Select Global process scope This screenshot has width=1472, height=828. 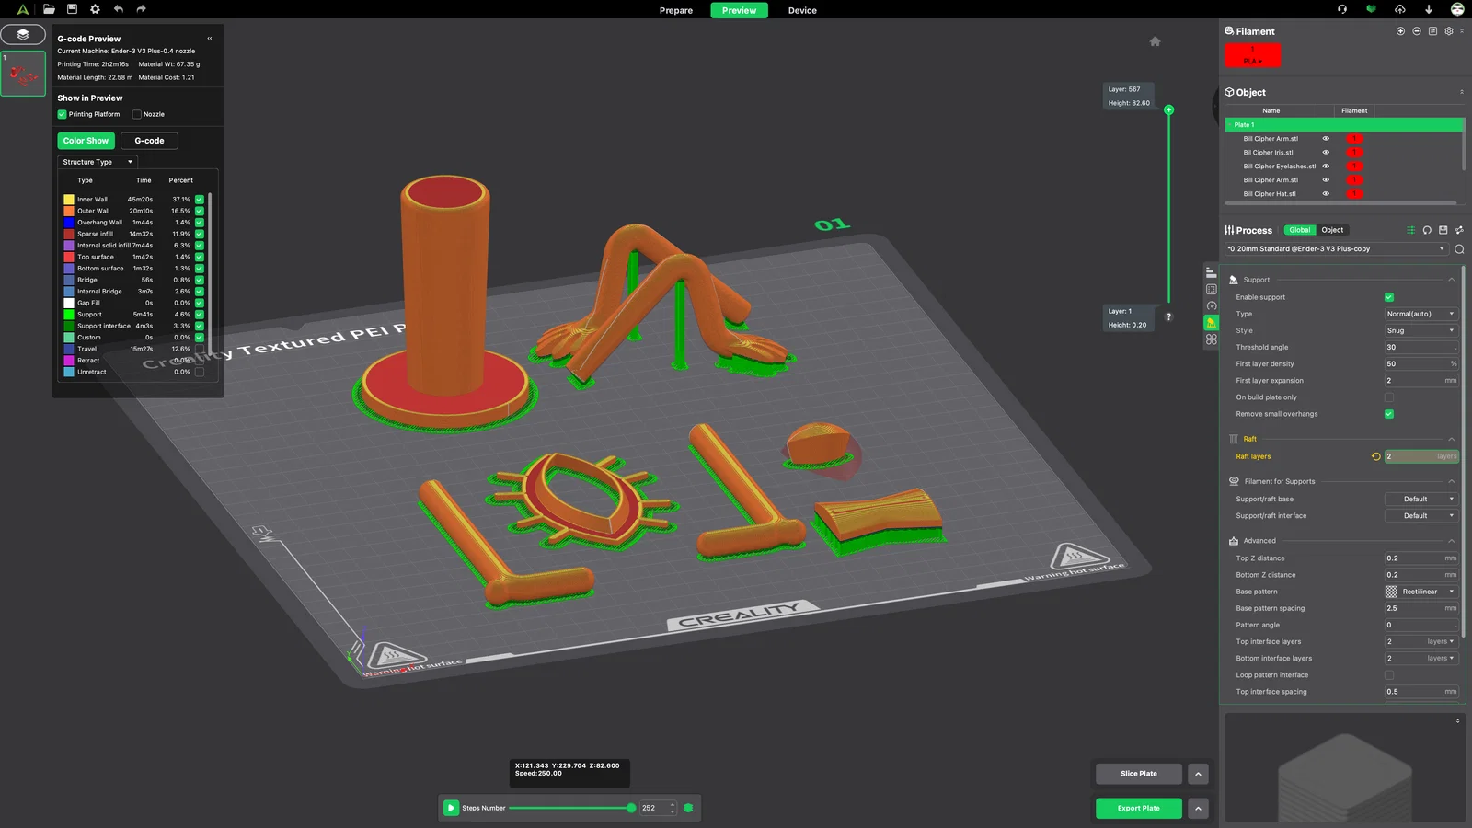1300,230
